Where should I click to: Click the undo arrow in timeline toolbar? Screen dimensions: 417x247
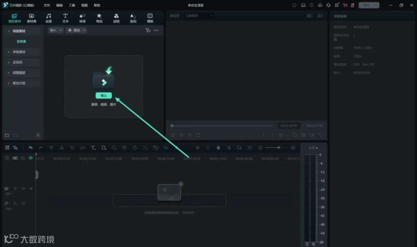coord(31,148)
